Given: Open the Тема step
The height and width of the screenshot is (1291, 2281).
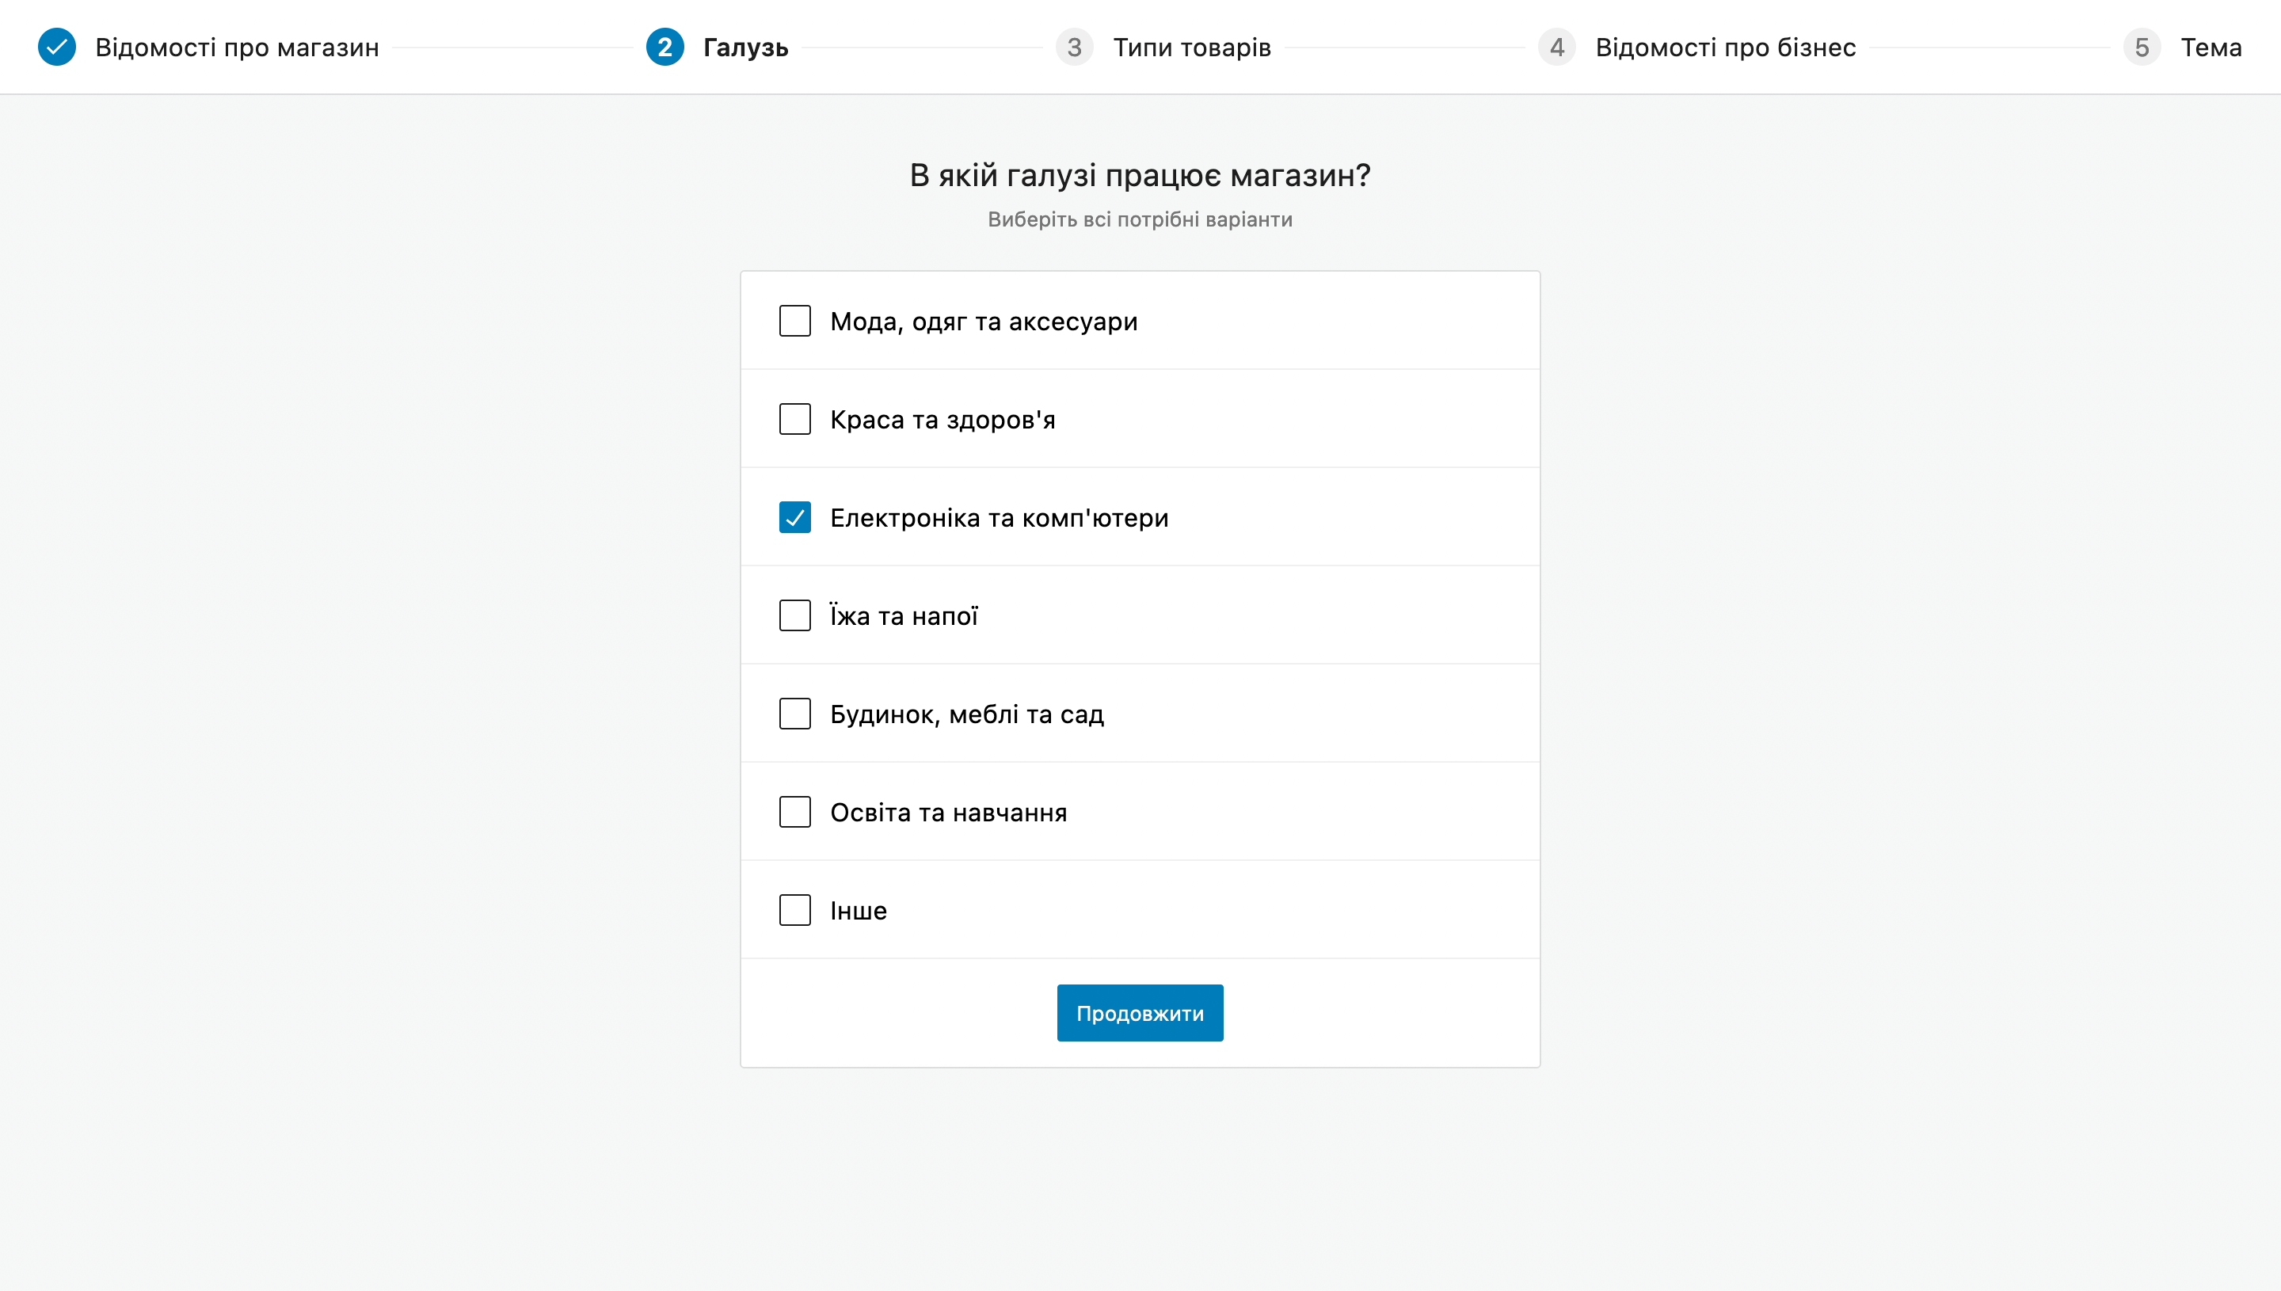Looking at the screenshot, I should (2211, 47).
